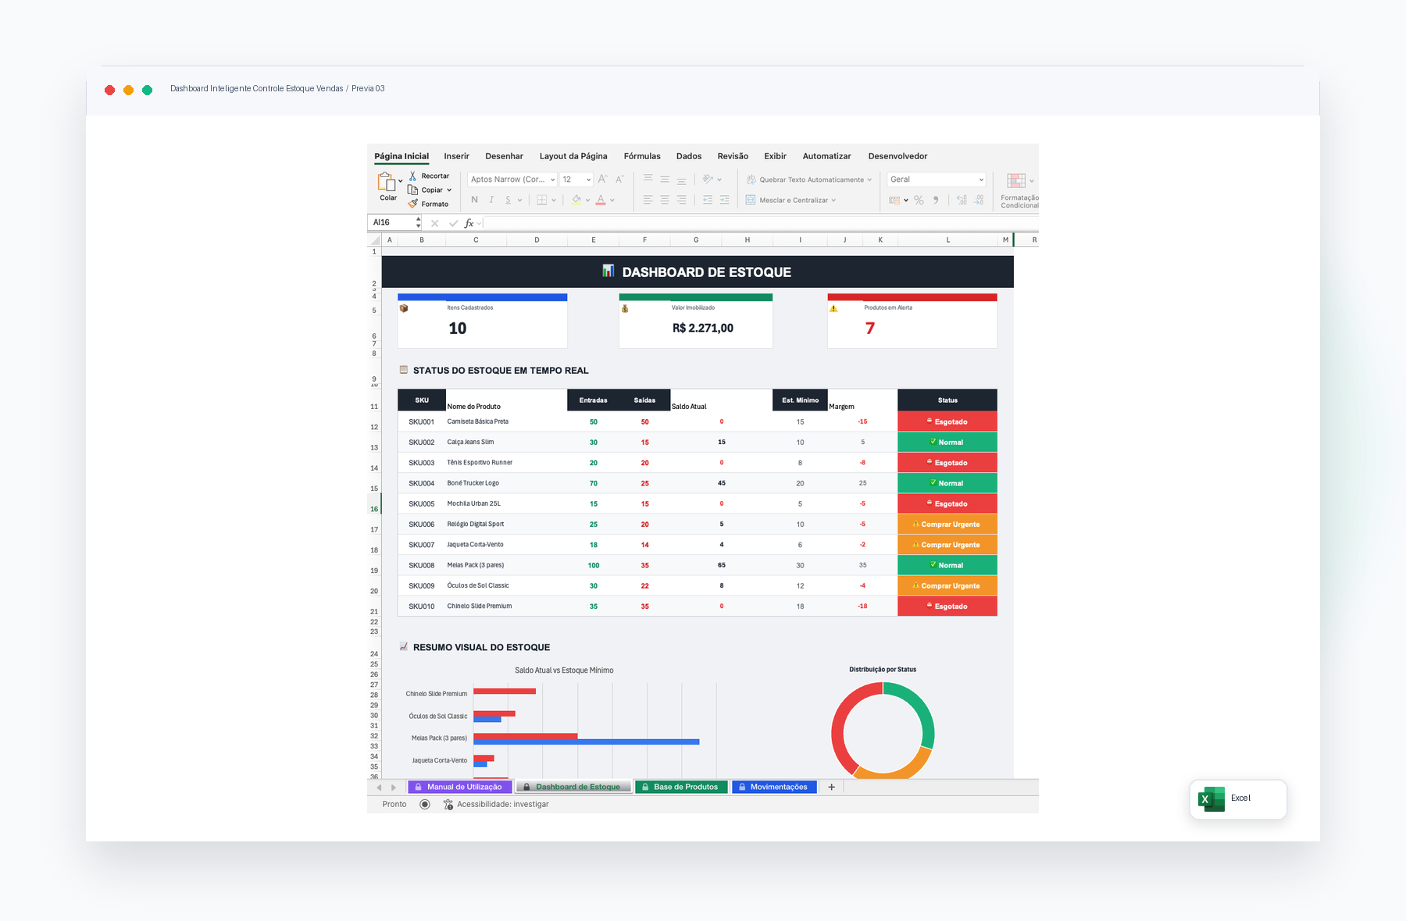1406x921 pixels.
Task: Toggle italic I formatting
Action: tap(491, 200)
